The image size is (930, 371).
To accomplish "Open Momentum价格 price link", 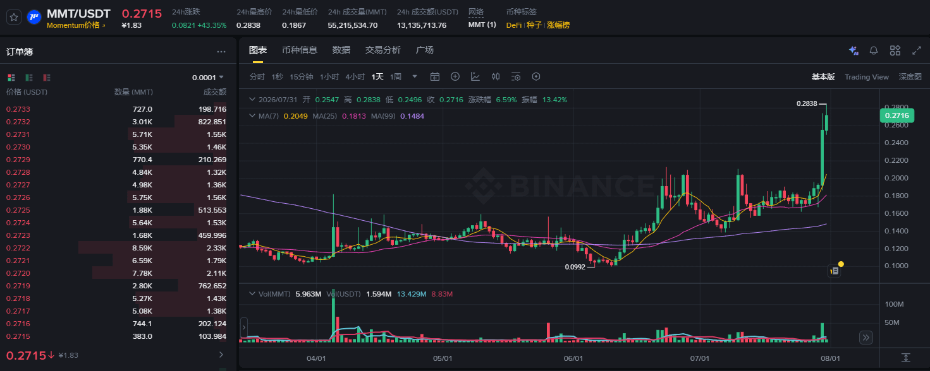I will click(76, 25).
